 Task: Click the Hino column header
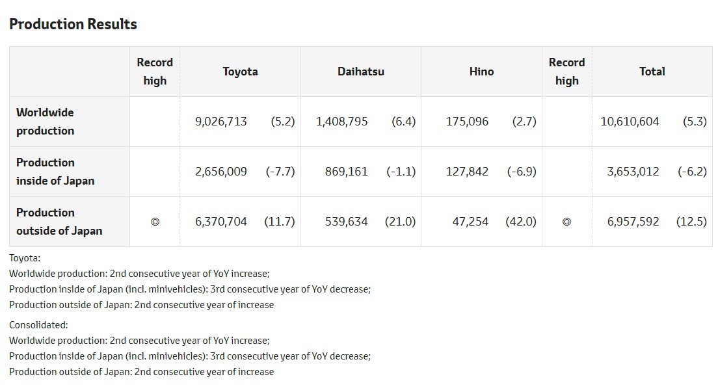tap(481, 72)
